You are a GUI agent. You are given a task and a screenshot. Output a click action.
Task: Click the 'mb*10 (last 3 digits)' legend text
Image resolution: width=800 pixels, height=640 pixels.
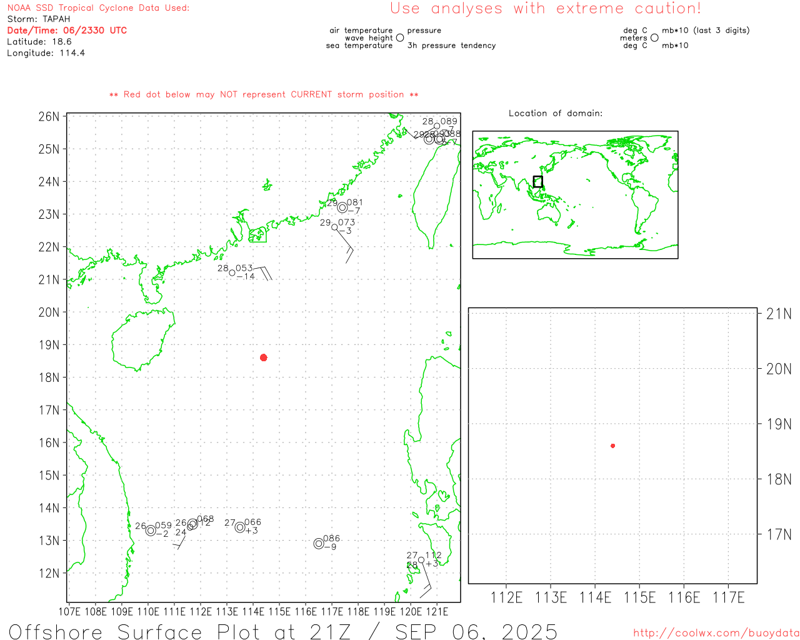(706, 31)
